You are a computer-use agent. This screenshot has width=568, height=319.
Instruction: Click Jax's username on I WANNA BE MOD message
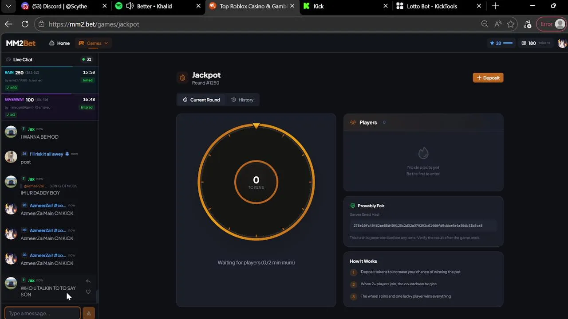31,129
